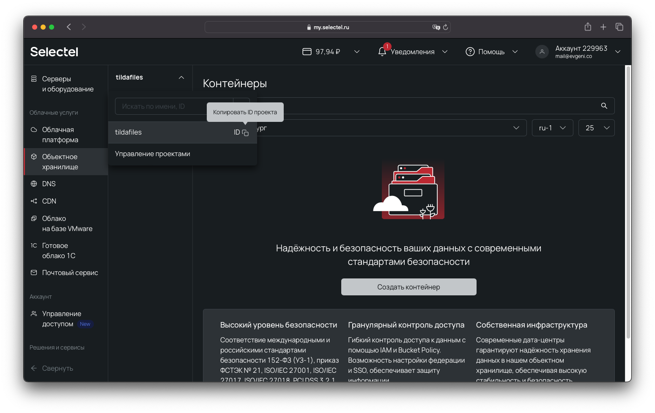
Task: Select the tildafiles project entry
Action: 183,132
